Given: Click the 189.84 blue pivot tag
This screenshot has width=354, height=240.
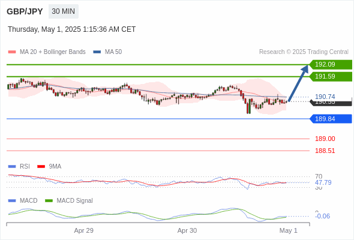Looking at the screenshot, I should [331, 119].
